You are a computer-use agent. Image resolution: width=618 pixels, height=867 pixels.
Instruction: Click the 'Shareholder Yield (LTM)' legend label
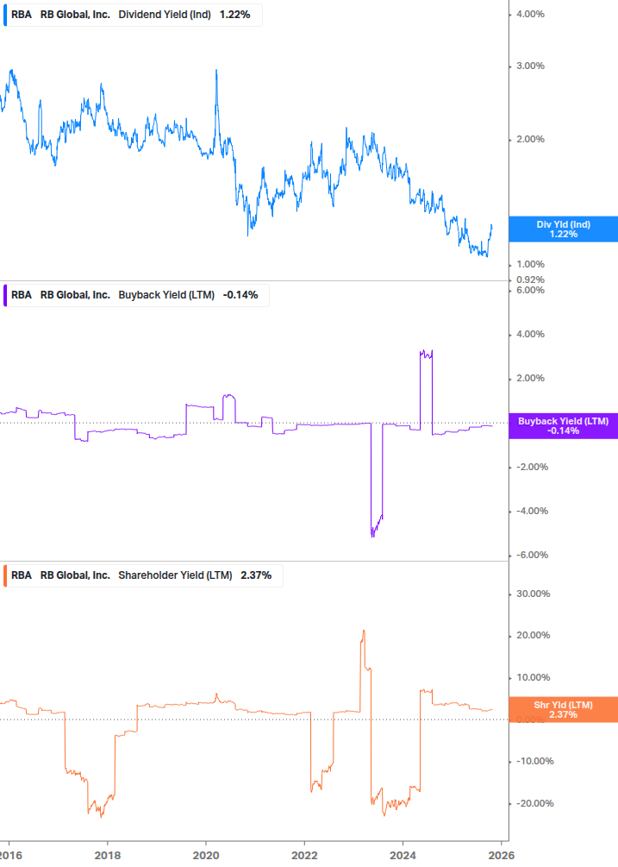(x=175, y=575)
